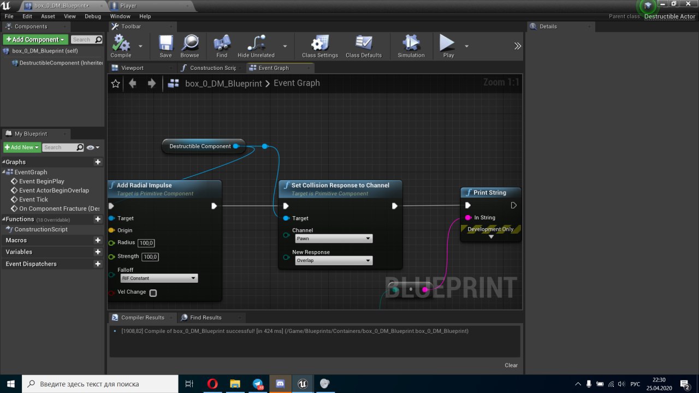Select Event BeginPlay in My Blueprint

(41, 181)
